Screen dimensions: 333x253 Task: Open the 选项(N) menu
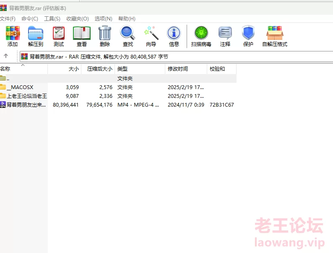click(x=104, y=19)
